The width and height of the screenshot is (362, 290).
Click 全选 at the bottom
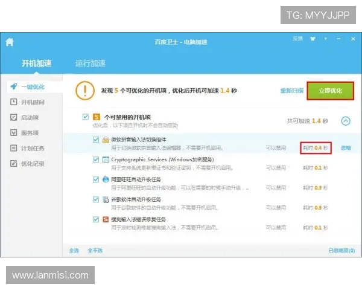click(x=74, y=251)
